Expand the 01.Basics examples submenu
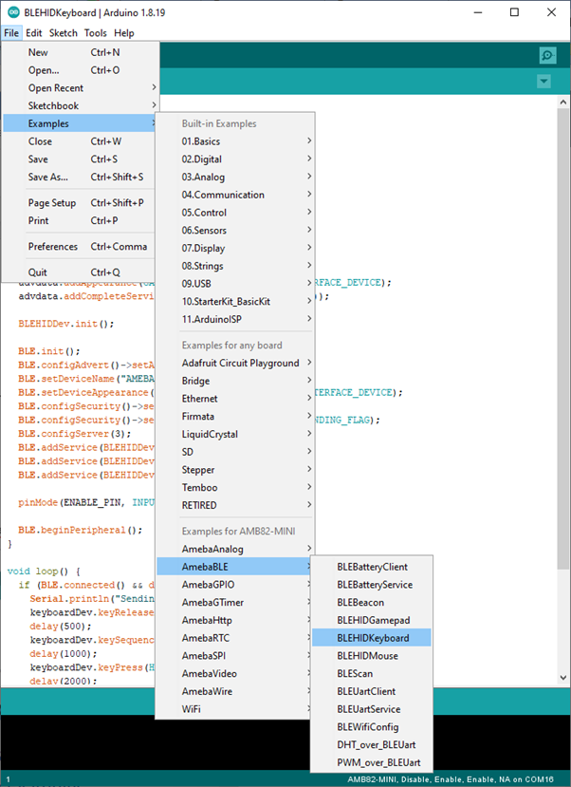This screenshot has width=571, height=787. pos(201,141)
